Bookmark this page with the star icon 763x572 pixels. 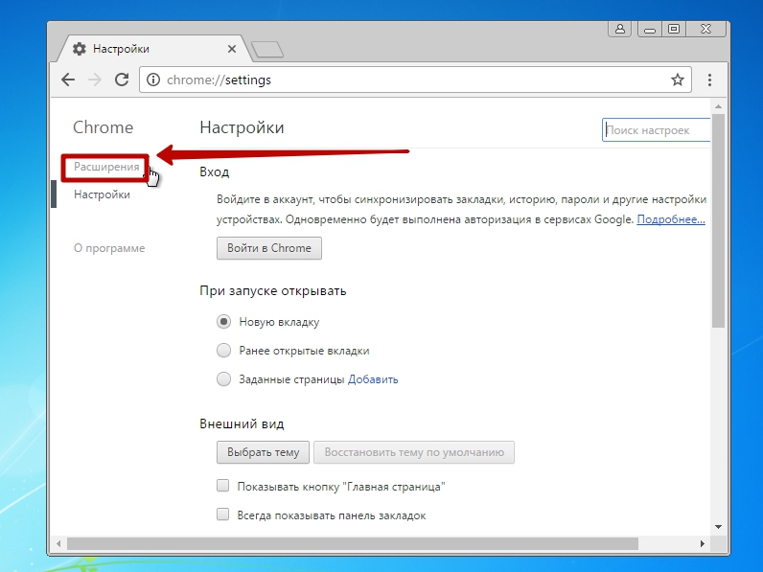click(678, 80)
